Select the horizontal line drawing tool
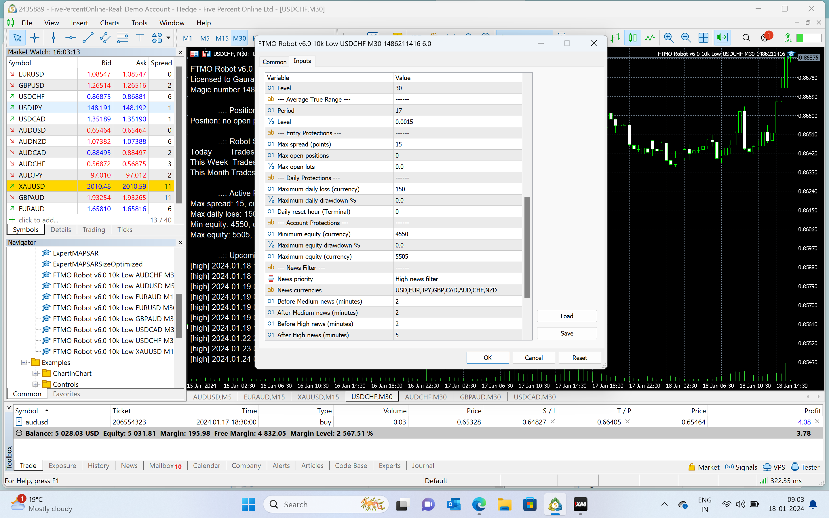 [x=71, y=38]
